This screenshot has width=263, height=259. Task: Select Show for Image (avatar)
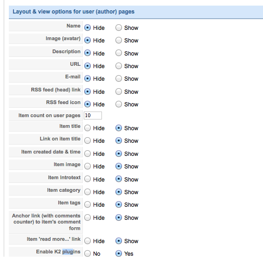point(119,40)
